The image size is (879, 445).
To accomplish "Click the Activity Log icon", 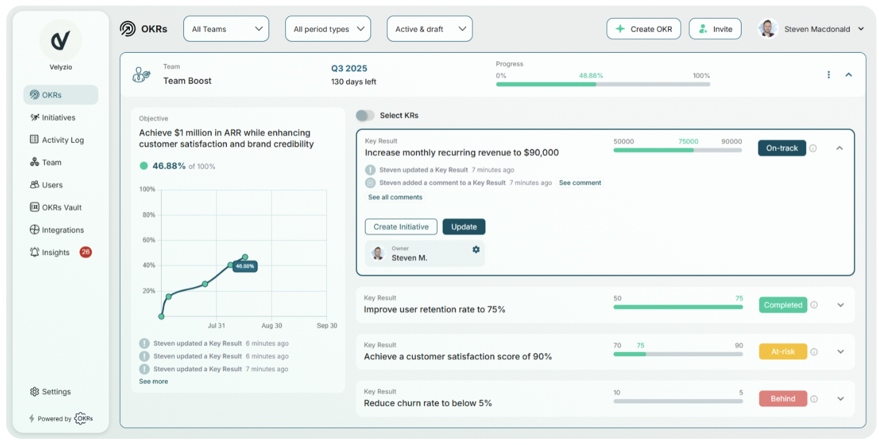I will (35, 140).
